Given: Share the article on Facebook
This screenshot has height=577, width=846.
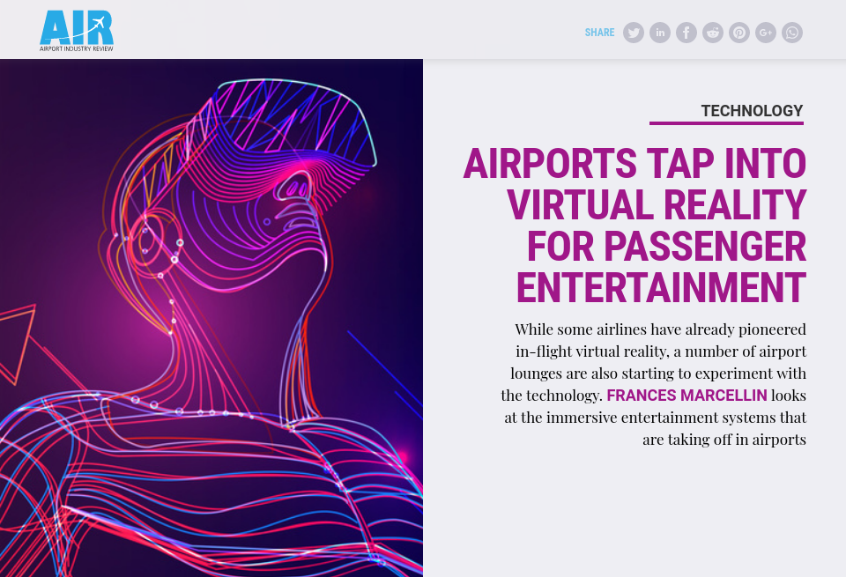Looking at the screenshot, I should (686, 33).
